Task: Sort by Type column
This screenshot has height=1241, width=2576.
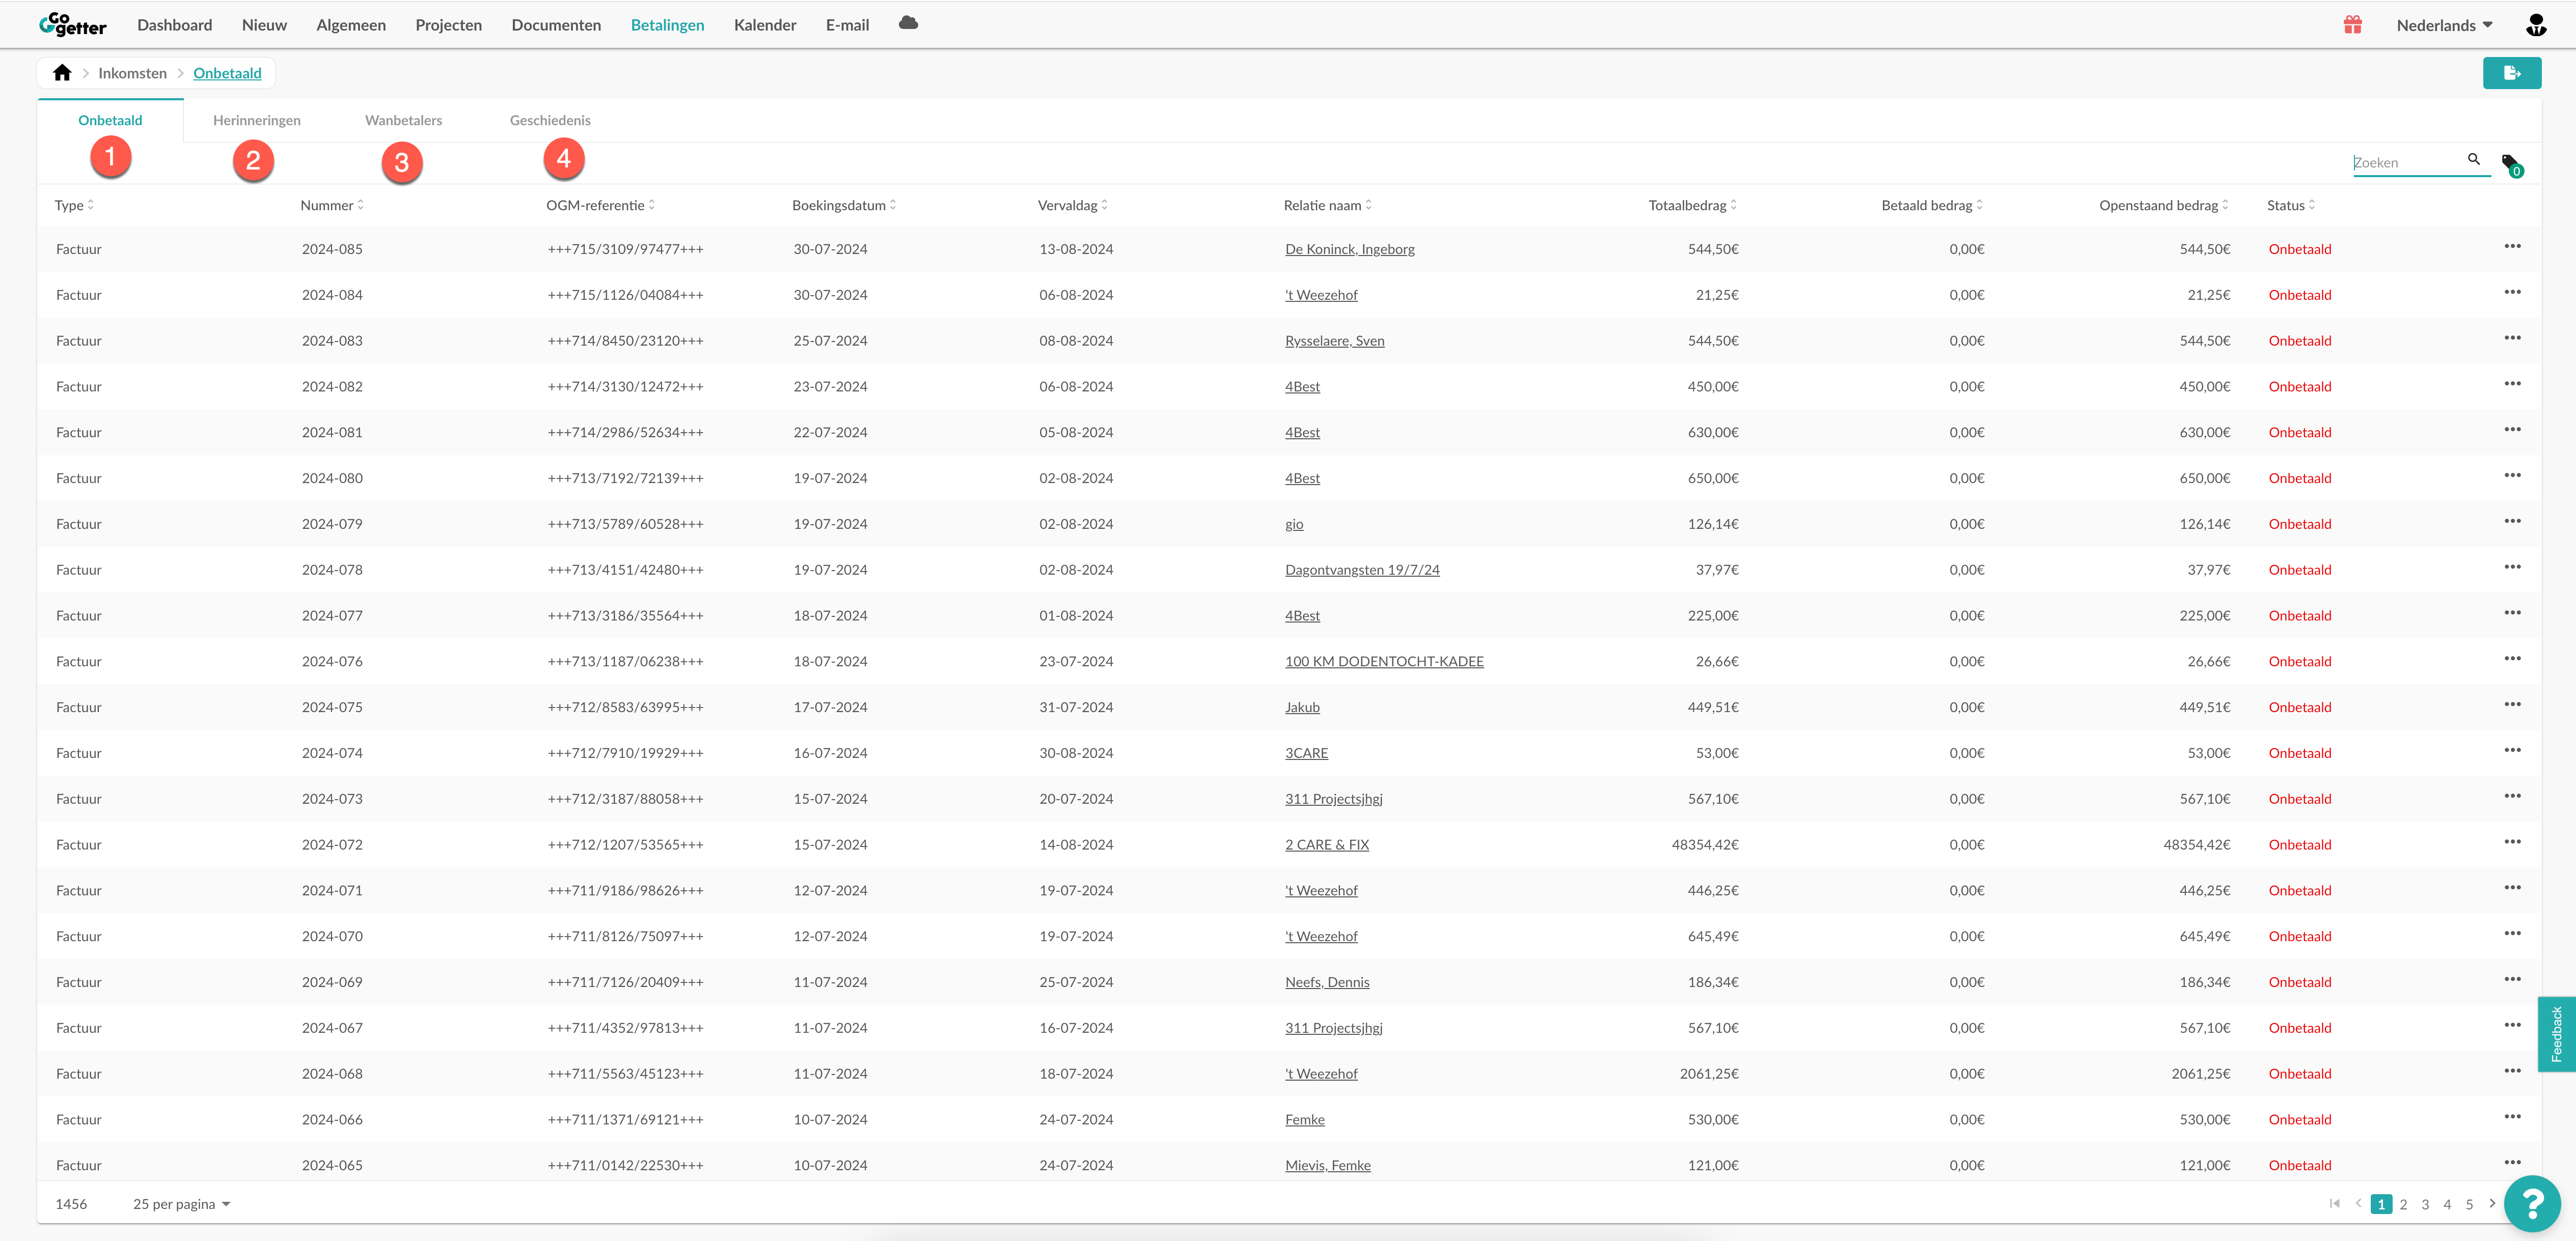Action: 74,206
